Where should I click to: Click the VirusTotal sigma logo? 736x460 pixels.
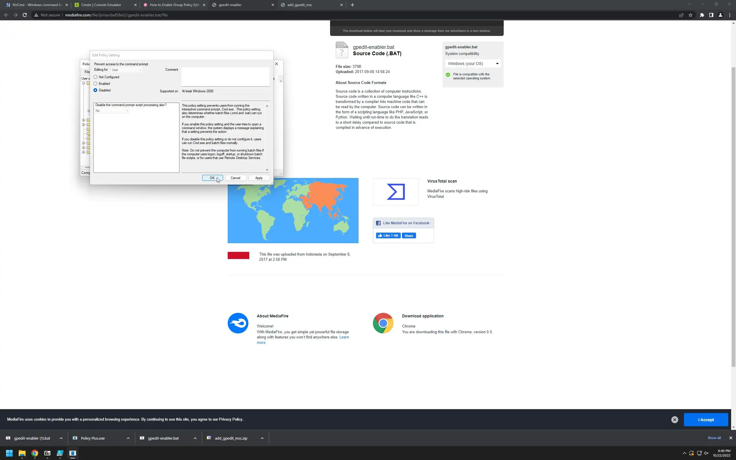(395, 192)
